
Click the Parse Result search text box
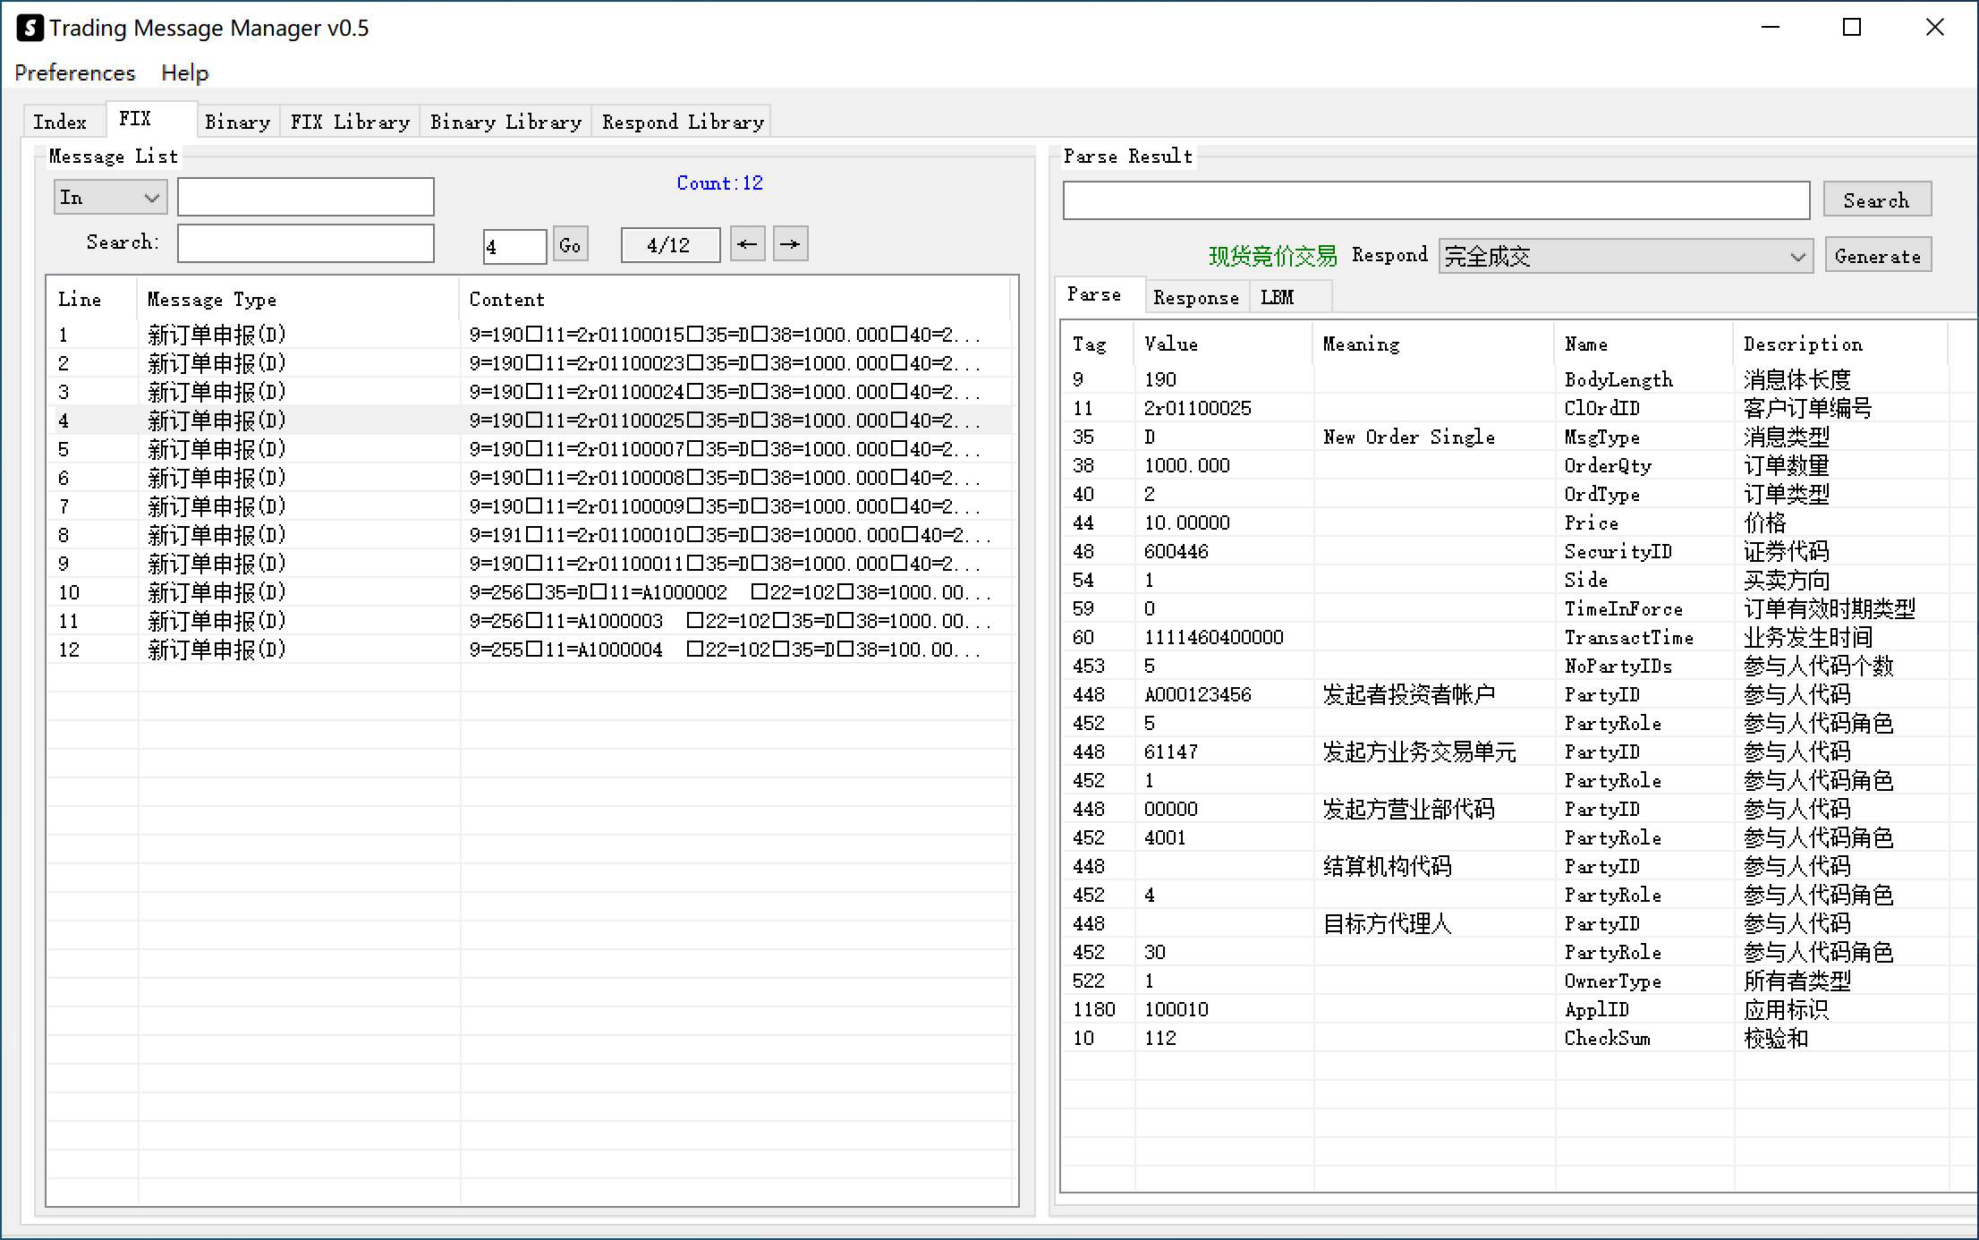pyautogui.click(x=1435, y=200)
